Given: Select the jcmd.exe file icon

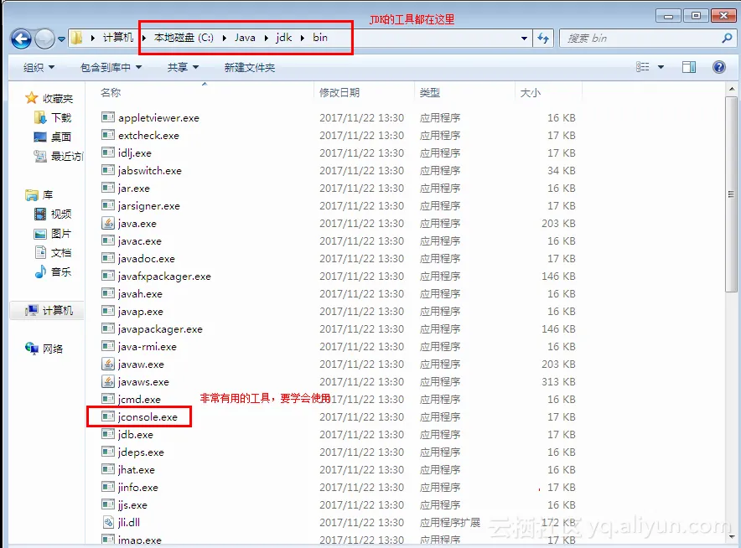Looking at the screenshot, I should (108, 399).
